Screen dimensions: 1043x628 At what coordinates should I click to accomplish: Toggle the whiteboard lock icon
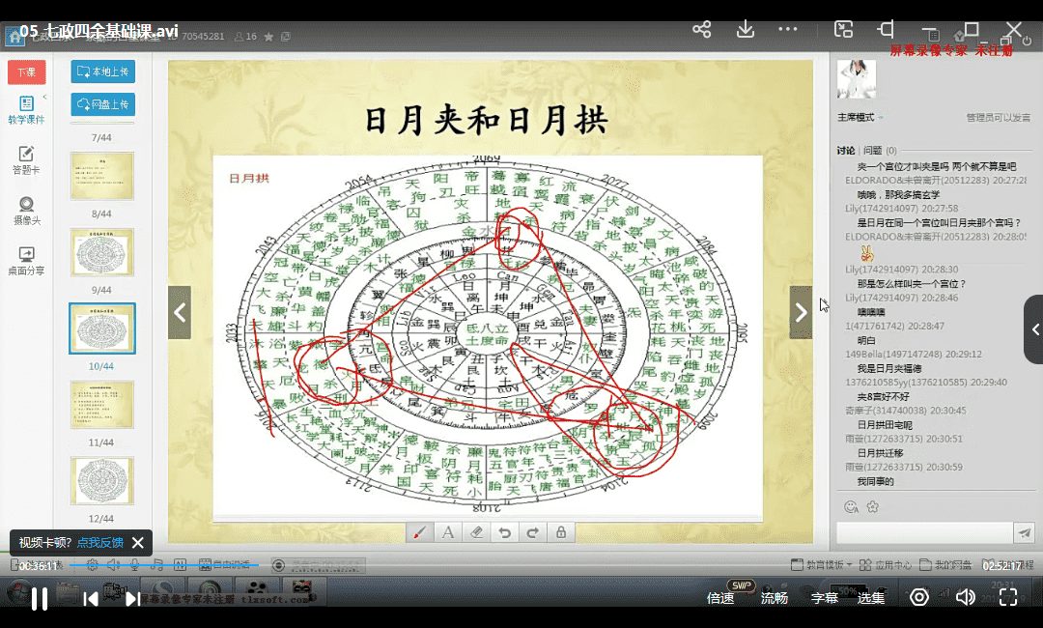tap(559, 532)
